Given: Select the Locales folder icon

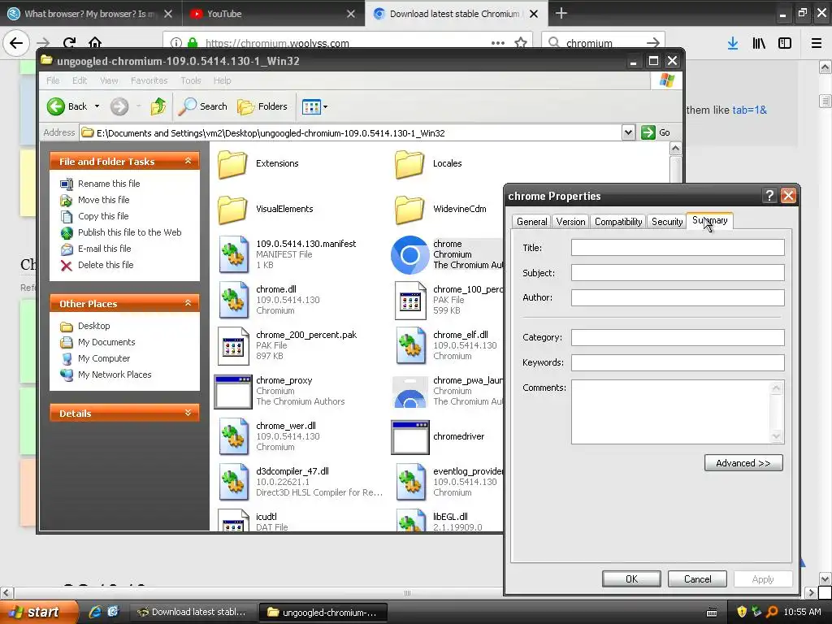Looking at the screenshot, I should pyautogui.click(x=409, y=164).
